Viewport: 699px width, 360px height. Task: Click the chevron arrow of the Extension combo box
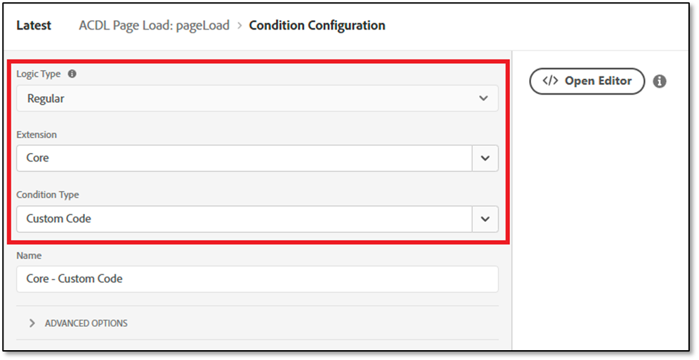click(x=485, y=159)
